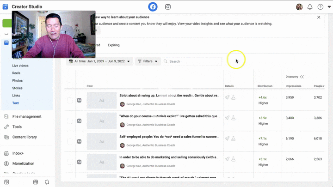Open the profile avatar in header

click(299, 7)
